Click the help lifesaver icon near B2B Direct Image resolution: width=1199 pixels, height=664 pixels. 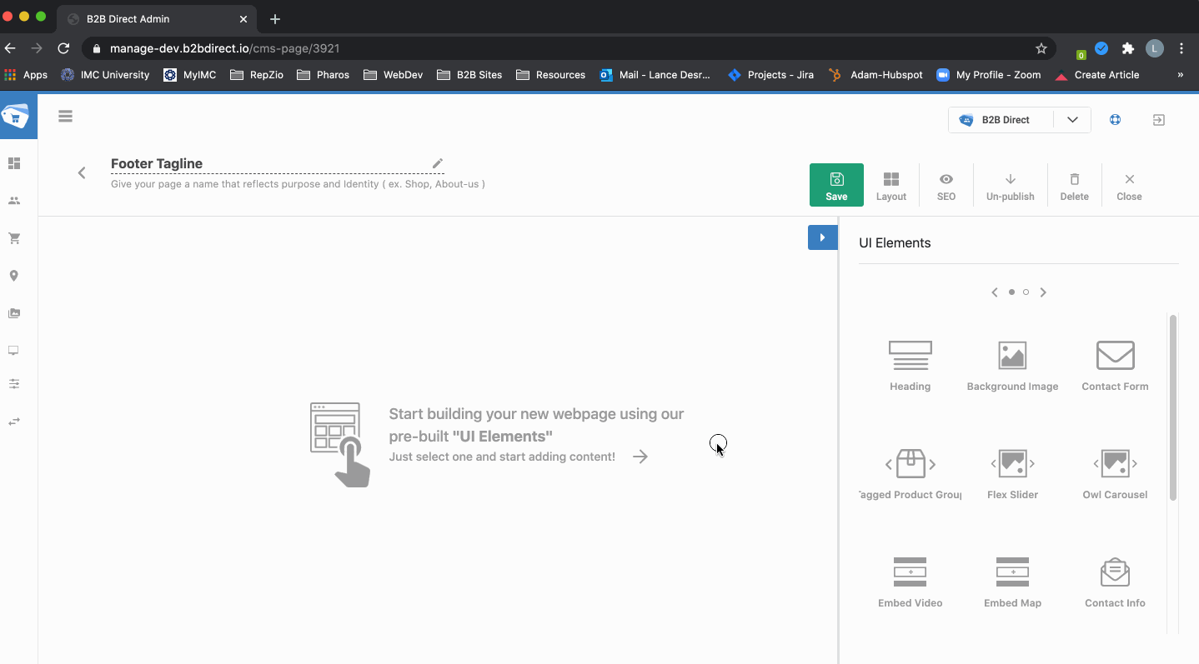(x=1115, y=119)
